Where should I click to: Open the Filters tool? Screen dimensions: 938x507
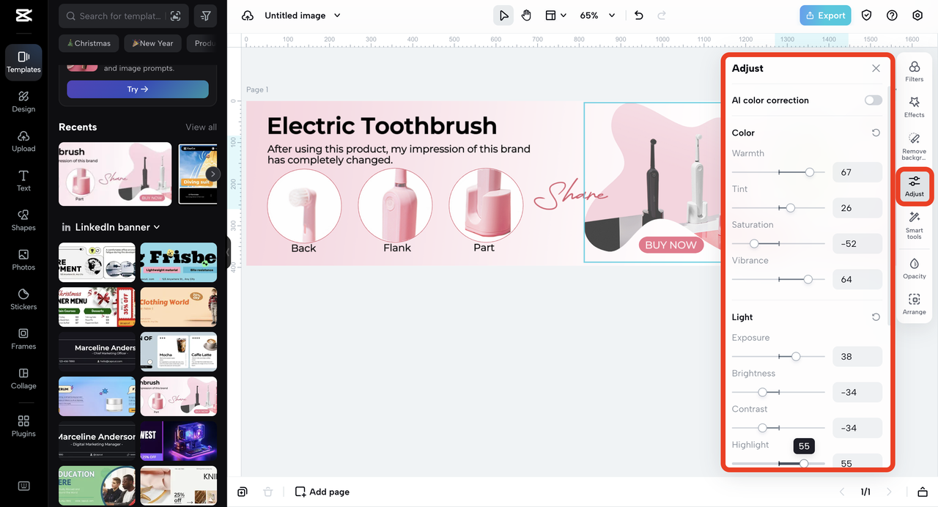(x=915, y=72)
